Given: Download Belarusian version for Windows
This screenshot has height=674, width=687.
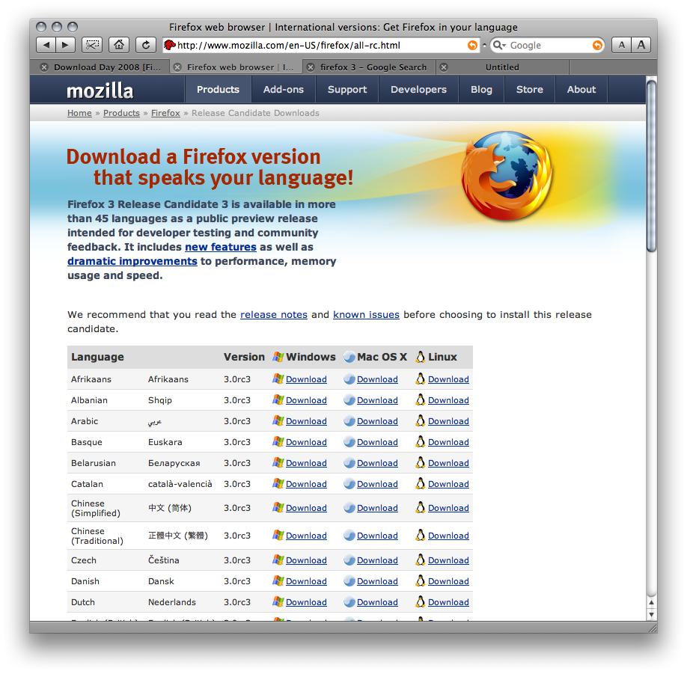Looking at the screenshot, I should (306, 463).
